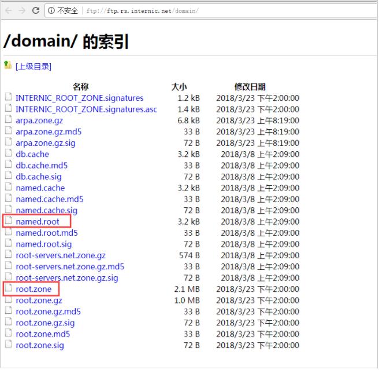This screenshot has height=370, width=379.
Task: Open named.root.sig link
Action: [44, 244]
